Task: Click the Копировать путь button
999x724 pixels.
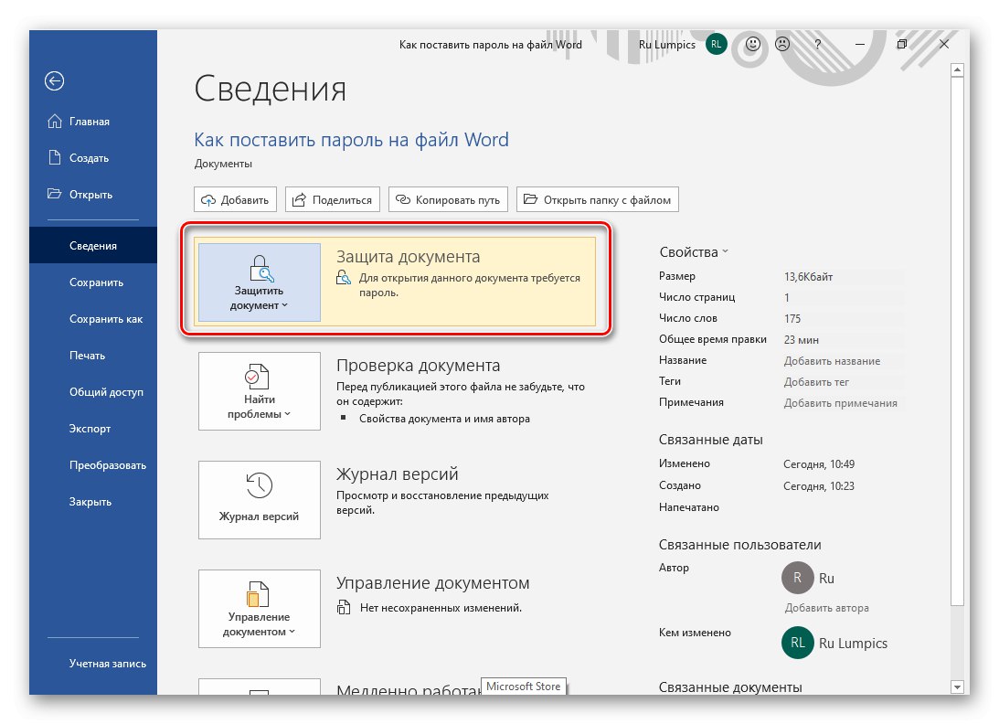Action: pyautogui.click(x=448, y=199)
